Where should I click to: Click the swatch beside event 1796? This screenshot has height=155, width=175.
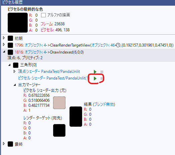[x=10, y=45]
